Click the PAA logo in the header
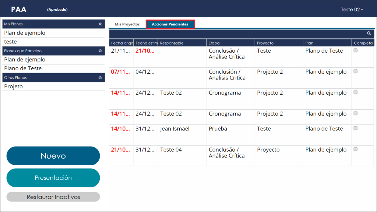377x212 pixels. [x=19, y=9]
